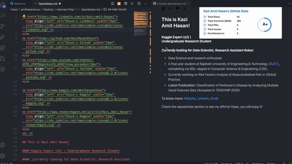This screenshot has height=164, width=292.
Task: Click 'Total Commits (2020):' in stats card
Action: tap(219, 21)
